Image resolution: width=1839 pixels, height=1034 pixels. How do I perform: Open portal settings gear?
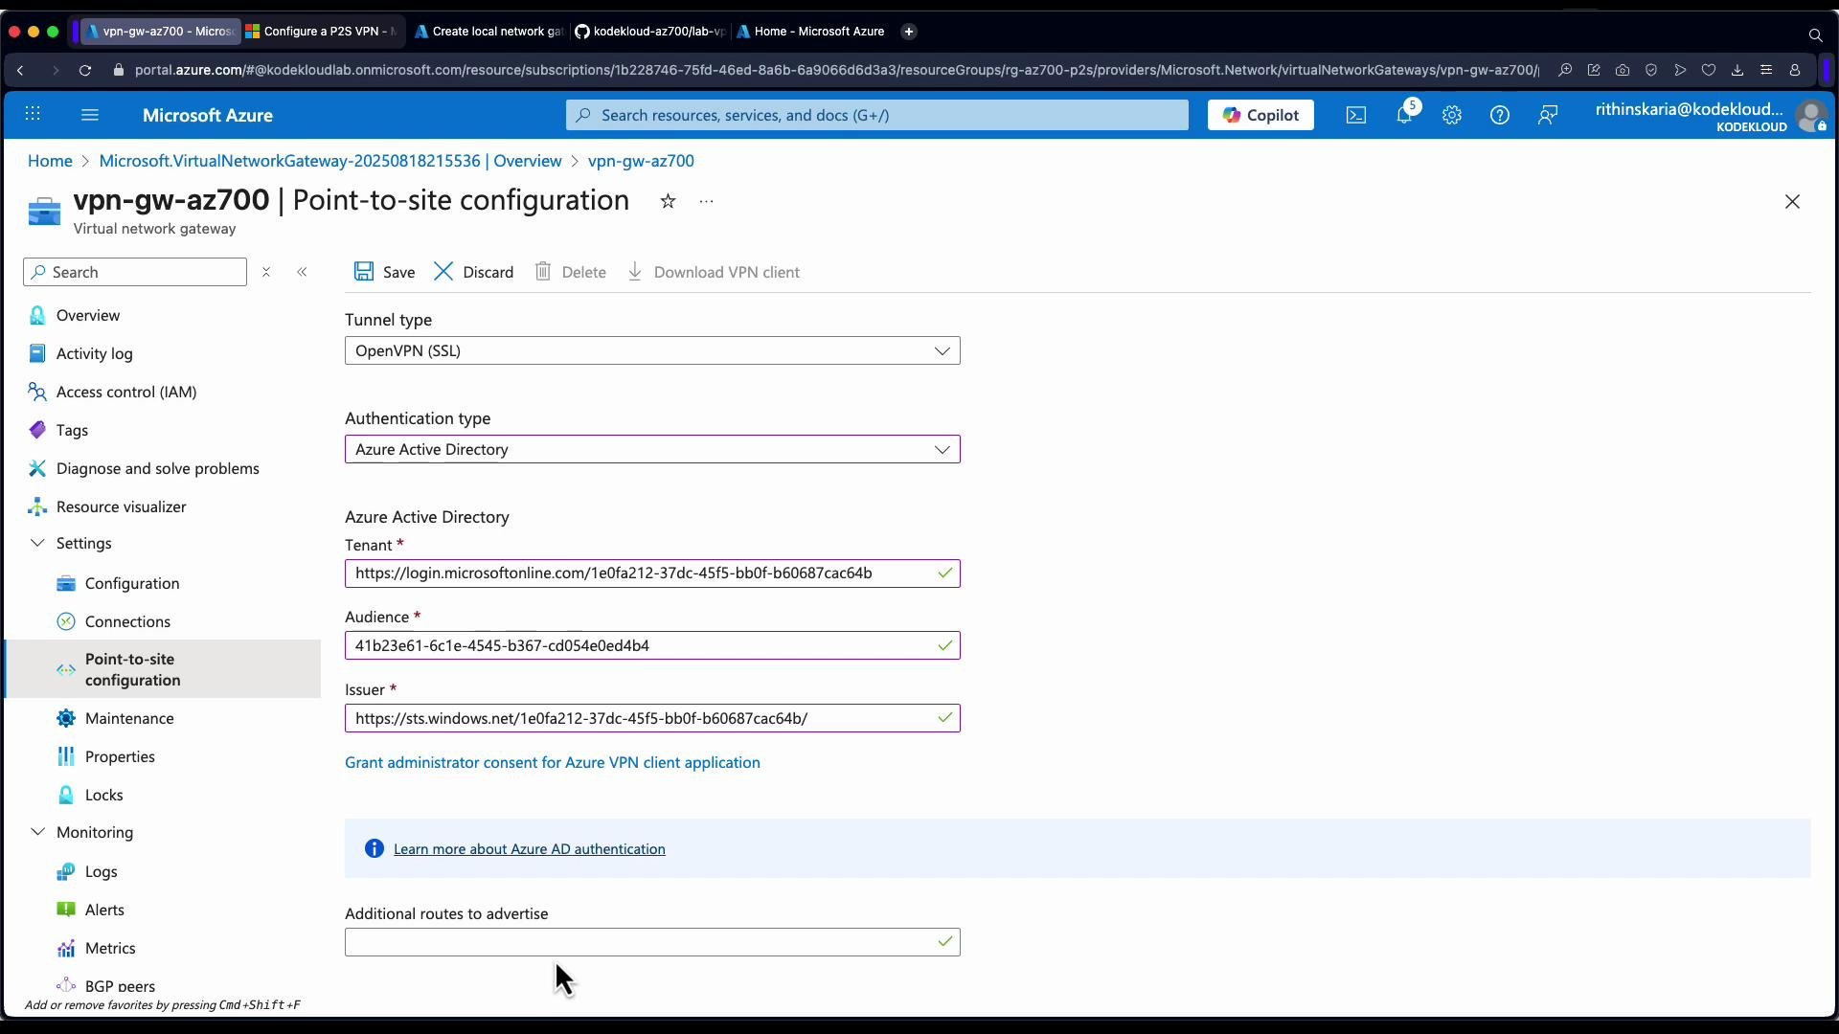pyautogui.click(x=1452, y=115)
